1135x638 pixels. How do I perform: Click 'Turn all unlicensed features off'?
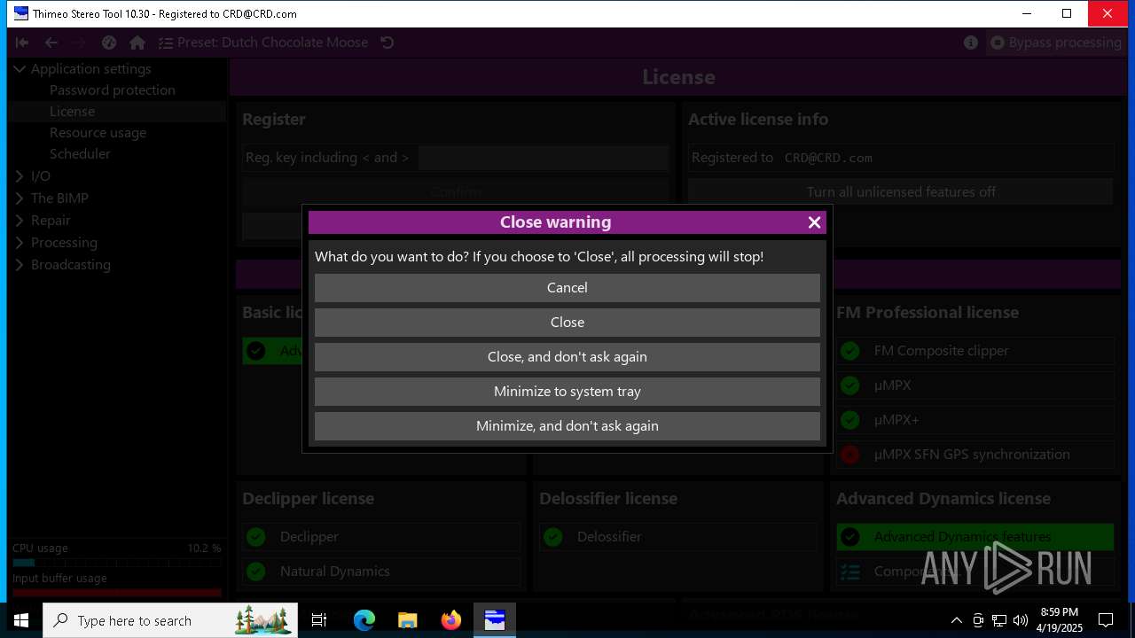pos(901,192)
